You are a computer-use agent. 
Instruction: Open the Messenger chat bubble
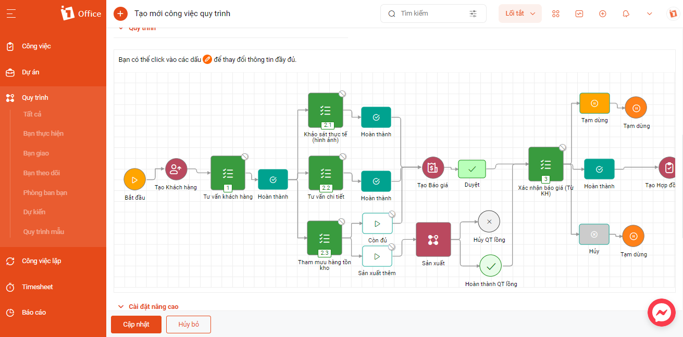661,313
